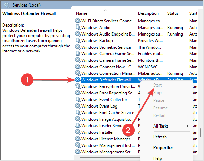Image resolution: width=204 pixels, height=161 pixels.
Task: Click the Windows Backup service gear icon
Action: [78, 41]
